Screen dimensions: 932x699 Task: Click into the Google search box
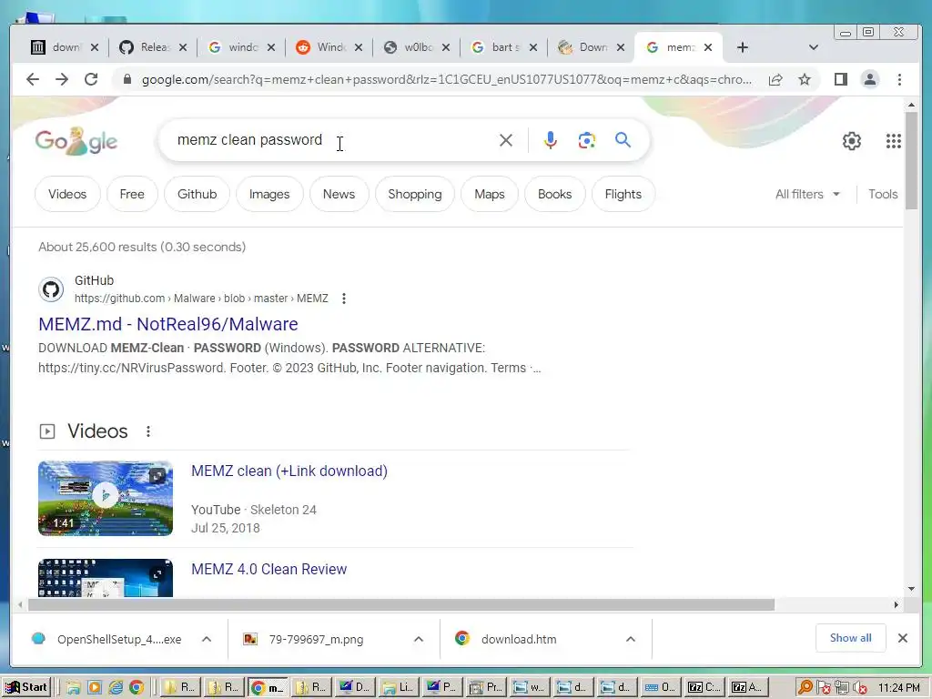coord(333,140)
